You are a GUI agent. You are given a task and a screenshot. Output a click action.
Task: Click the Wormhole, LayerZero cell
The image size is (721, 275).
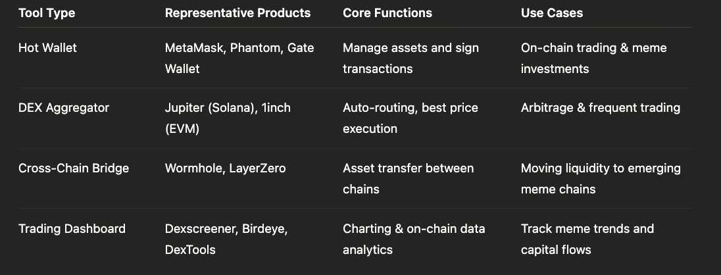pos(225,168)
